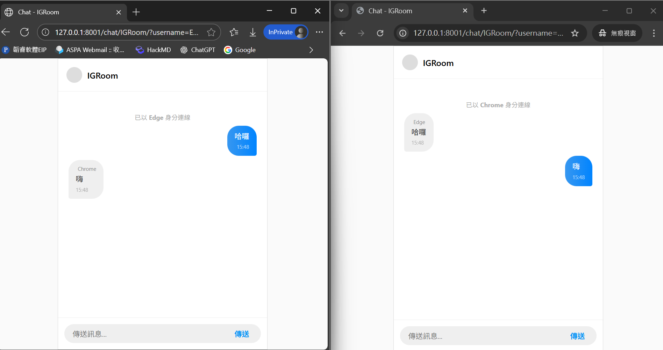The height and width of the screenshot is (350, 663).
Task: Open Edge settings three-dot menu
Action: click(319, 32)
